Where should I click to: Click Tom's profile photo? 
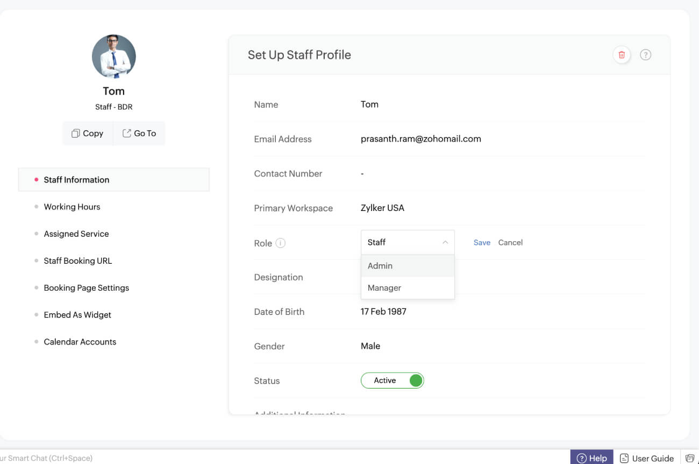(x=114, y=57)
